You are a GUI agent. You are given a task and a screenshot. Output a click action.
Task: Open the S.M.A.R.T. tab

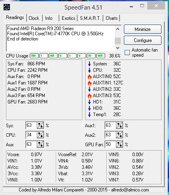(90, 18)
